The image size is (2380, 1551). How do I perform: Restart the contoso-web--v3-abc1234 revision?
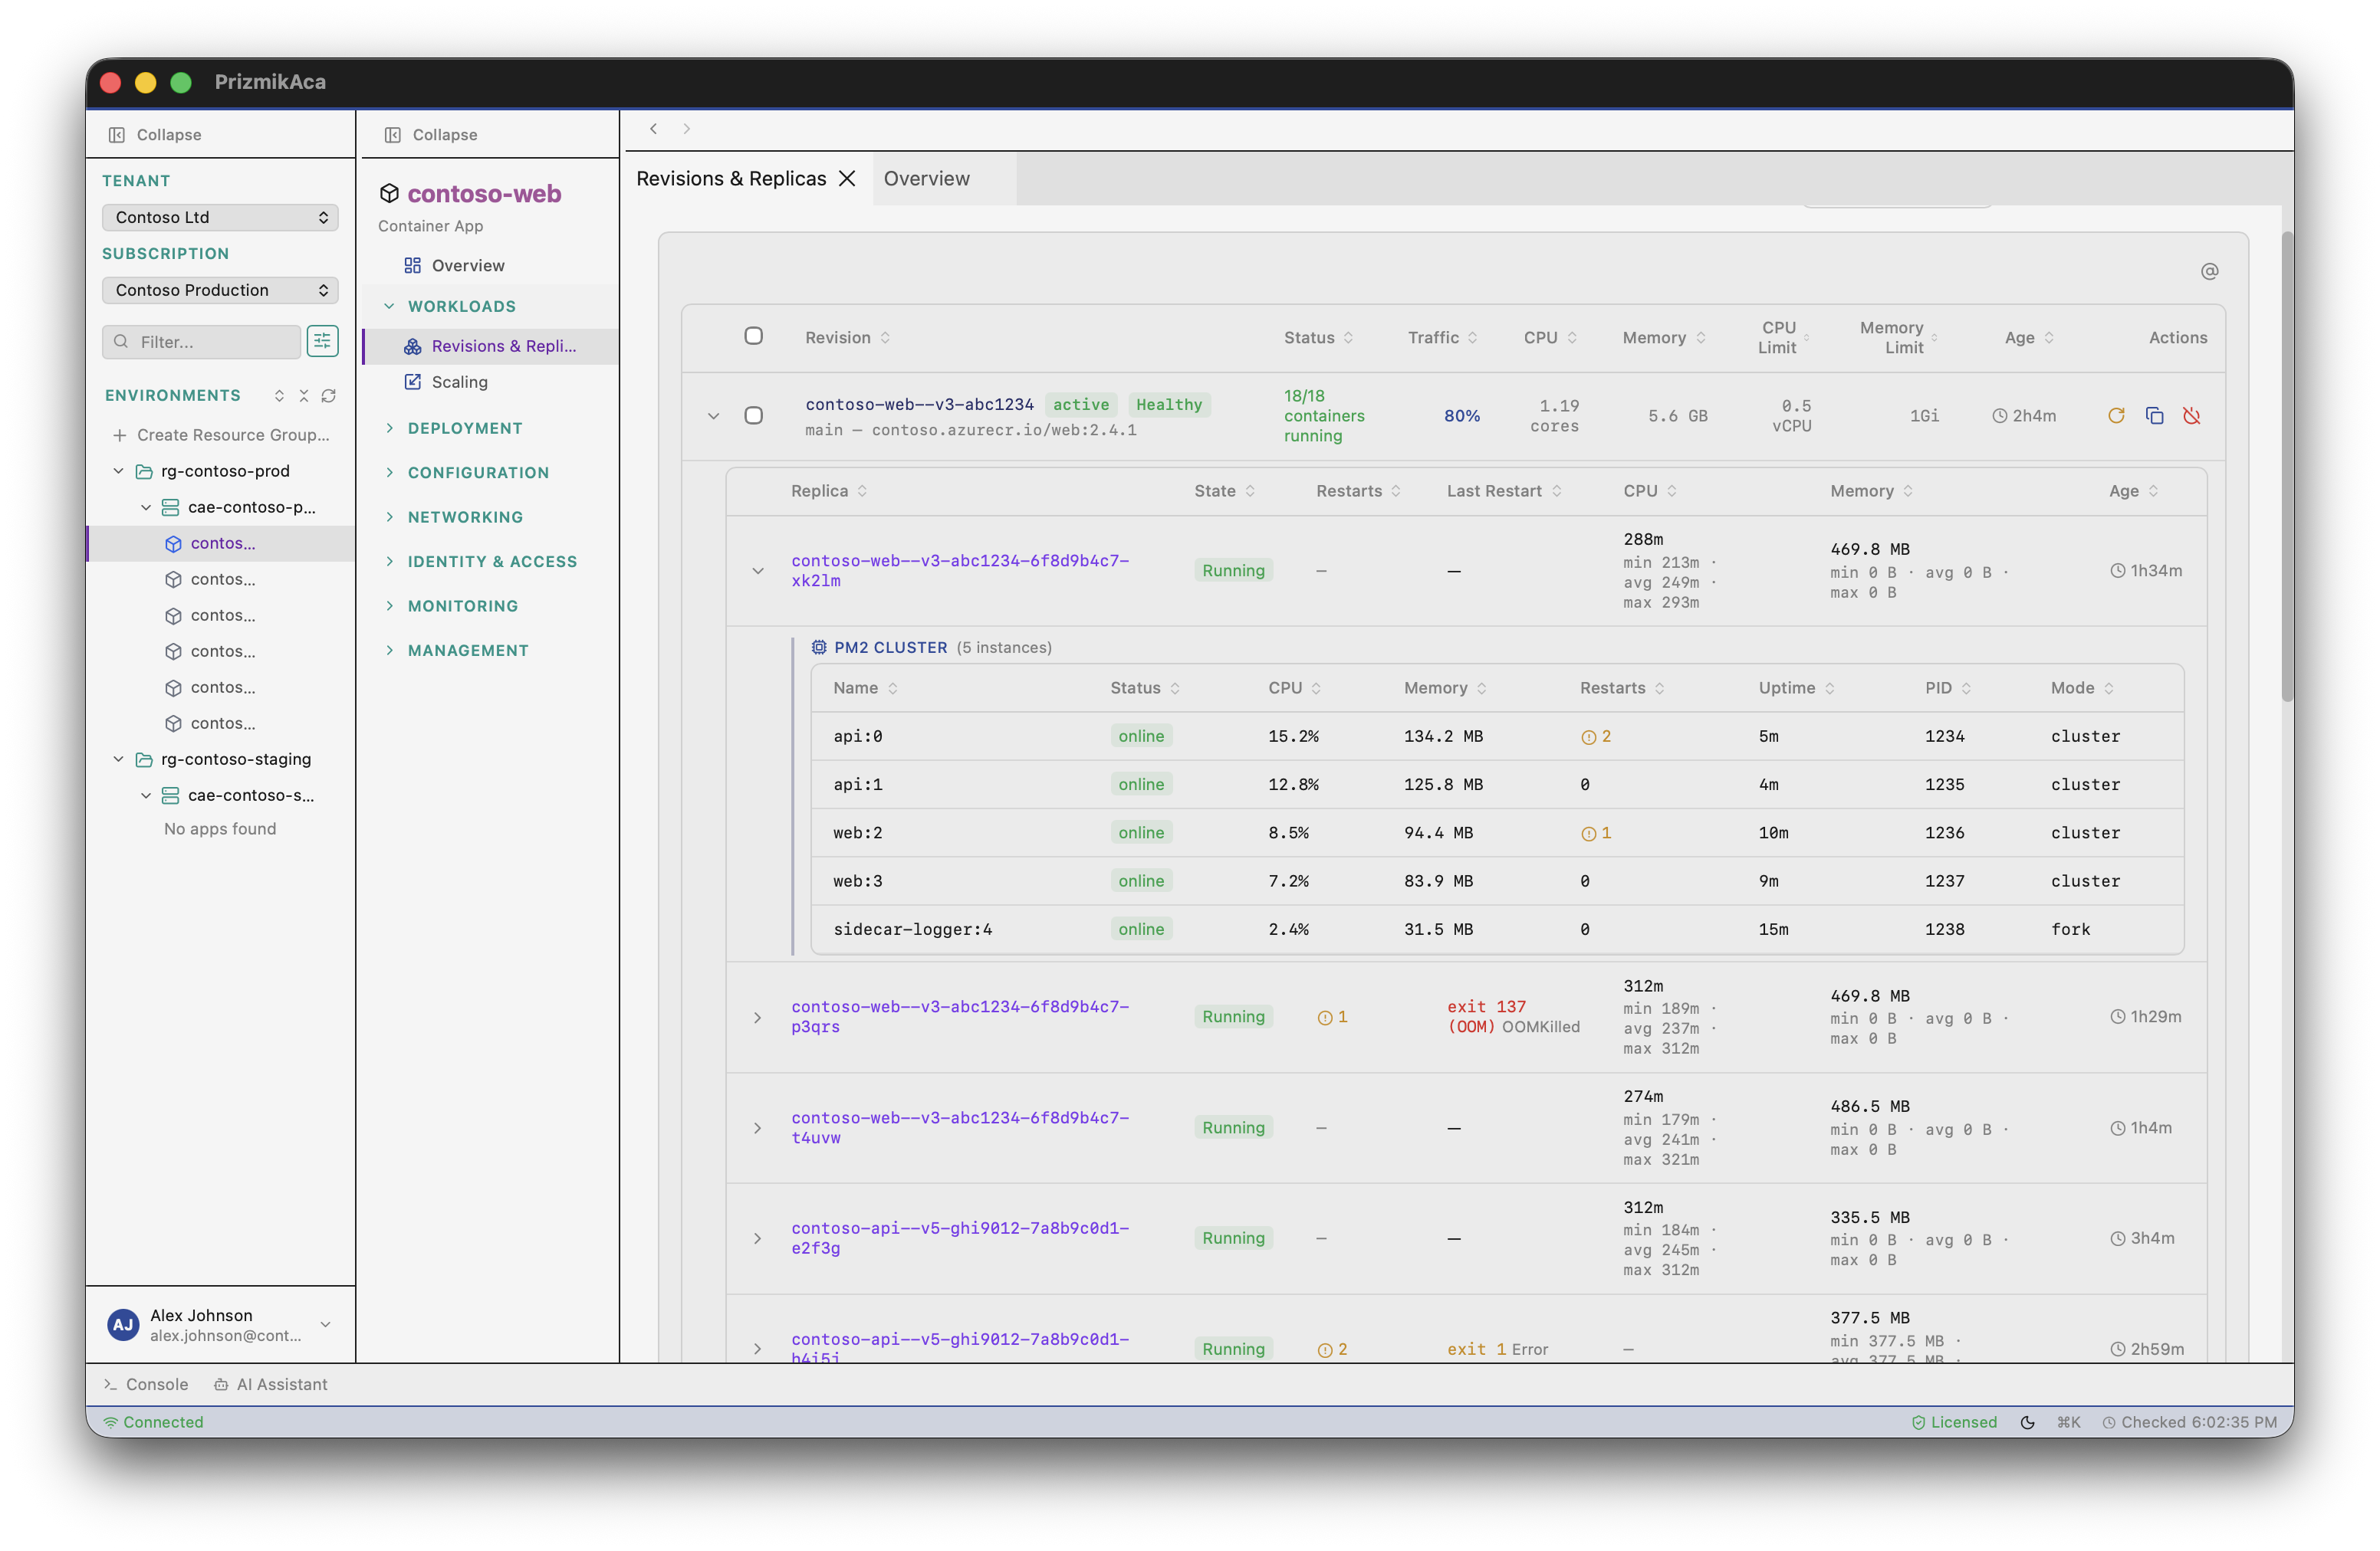[x=2117, y=415]
